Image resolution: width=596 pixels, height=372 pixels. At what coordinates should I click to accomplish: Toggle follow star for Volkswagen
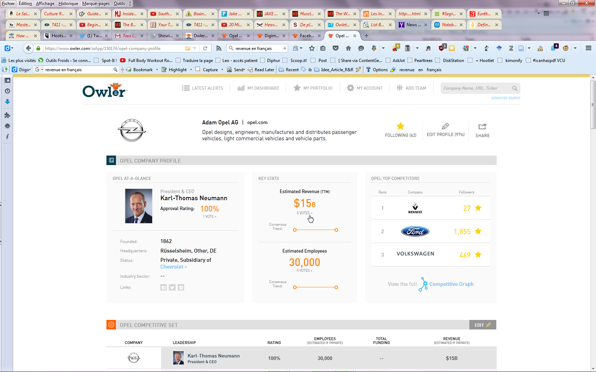(x=478, y=255)
